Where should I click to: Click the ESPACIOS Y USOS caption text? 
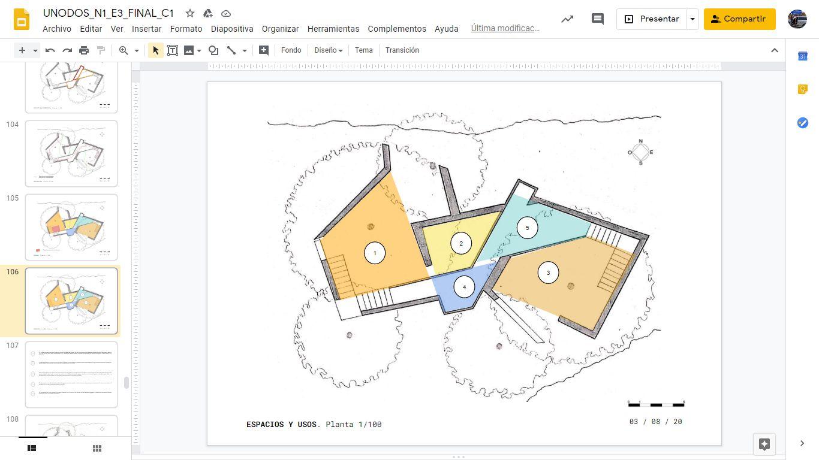pos(314,425)
